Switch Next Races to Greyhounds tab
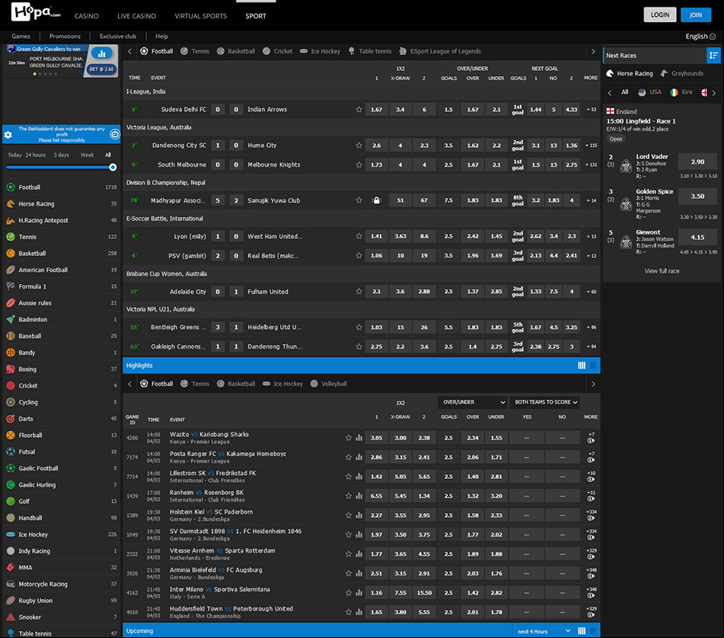The width and height of the screenshot is (724, 638). click(x=682, y=73)
